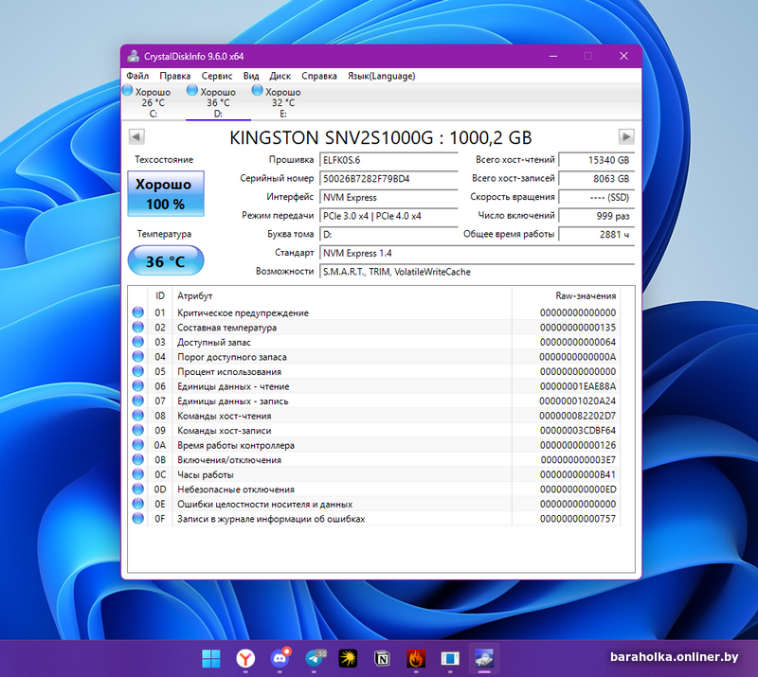Switch to disk C: tab (26 °C)
This screenshot has width=758, height=677.
(x=153, y=102)
